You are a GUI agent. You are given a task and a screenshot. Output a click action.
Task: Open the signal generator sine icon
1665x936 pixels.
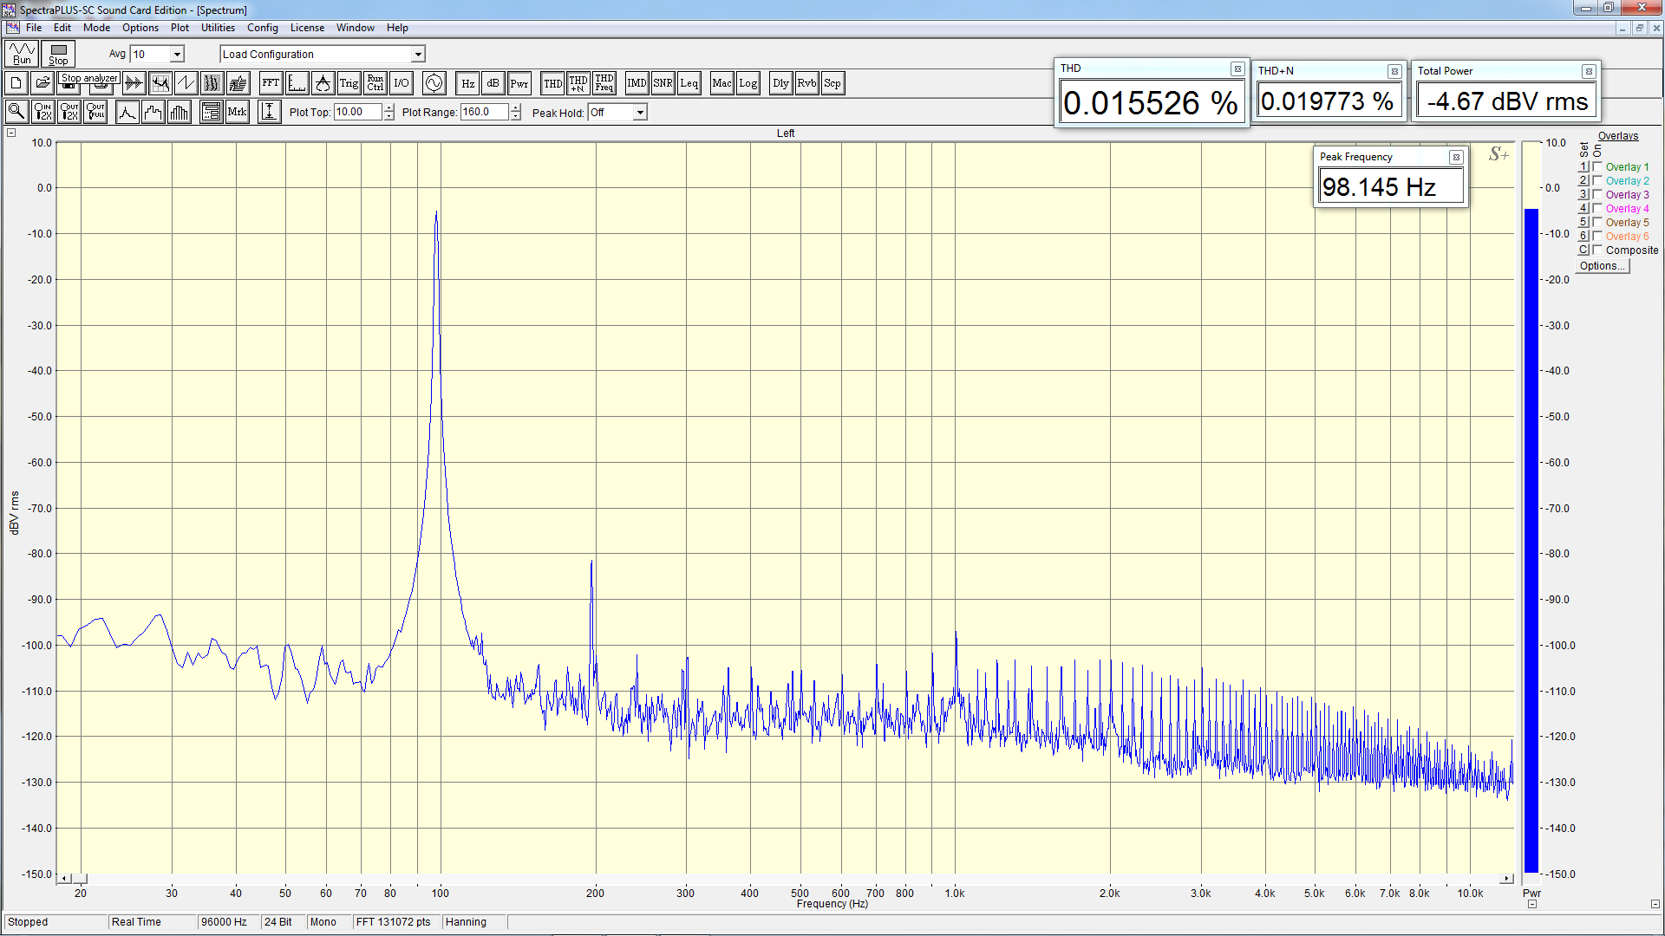434,83
